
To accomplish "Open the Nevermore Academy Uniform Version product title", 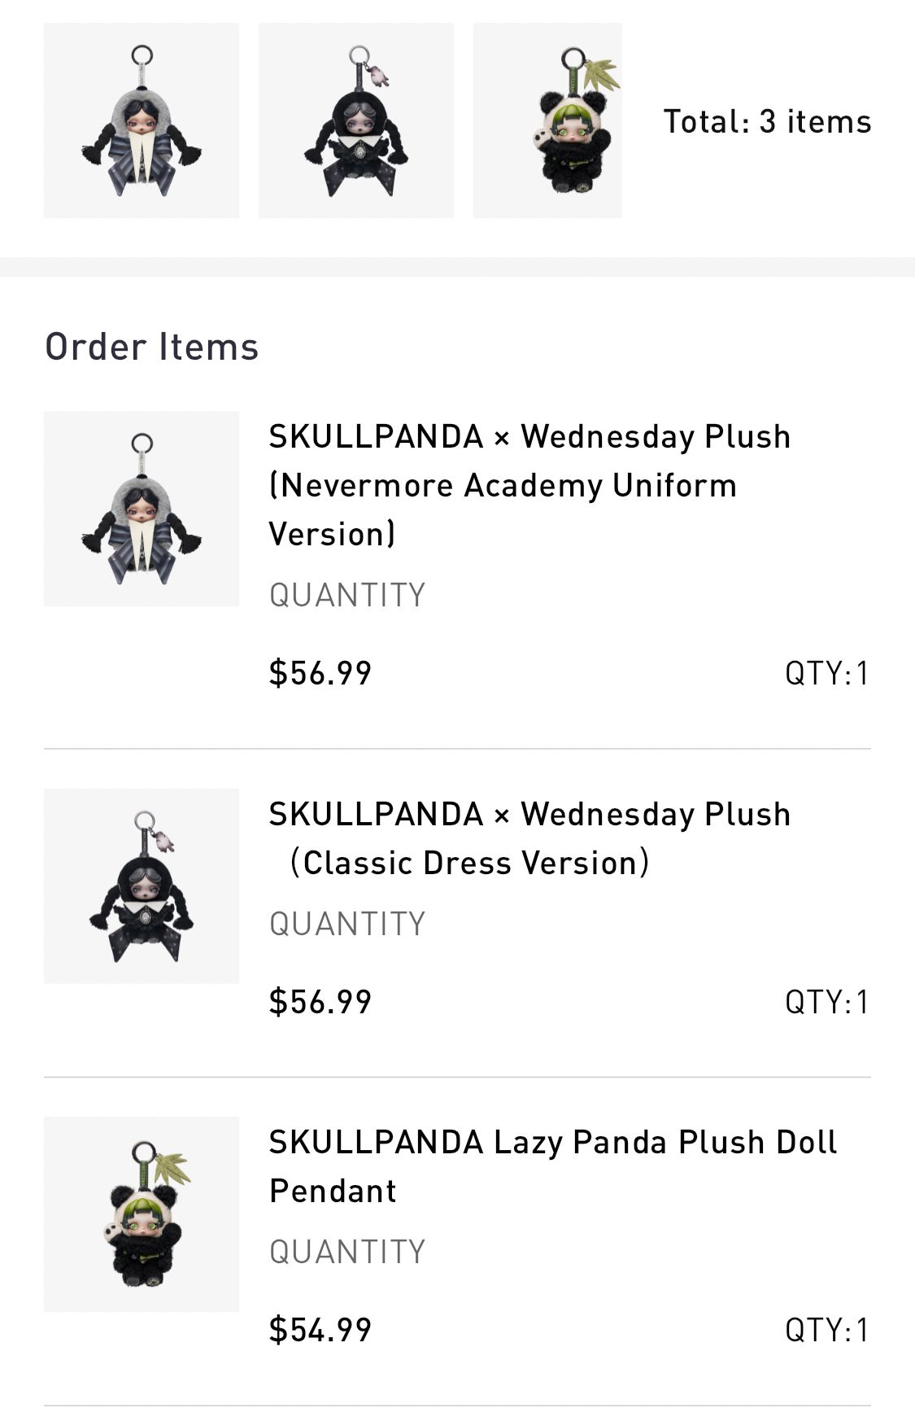I will click(x=529, y=485).
